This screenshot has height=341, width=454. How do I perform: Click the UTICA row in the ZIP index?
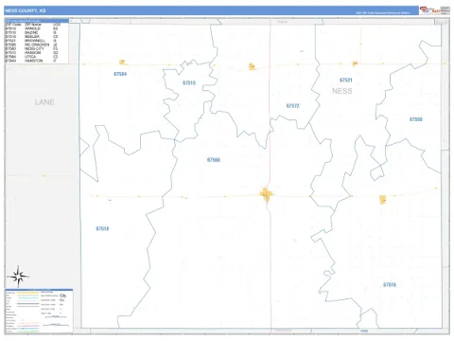[32, 57]
